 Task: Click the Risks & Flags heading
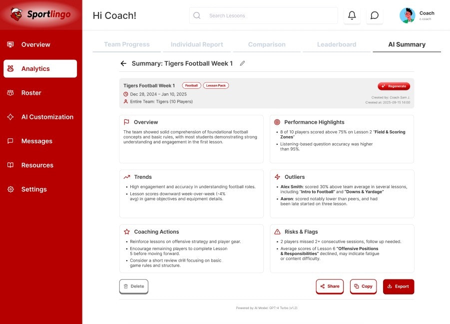(301, 232)
